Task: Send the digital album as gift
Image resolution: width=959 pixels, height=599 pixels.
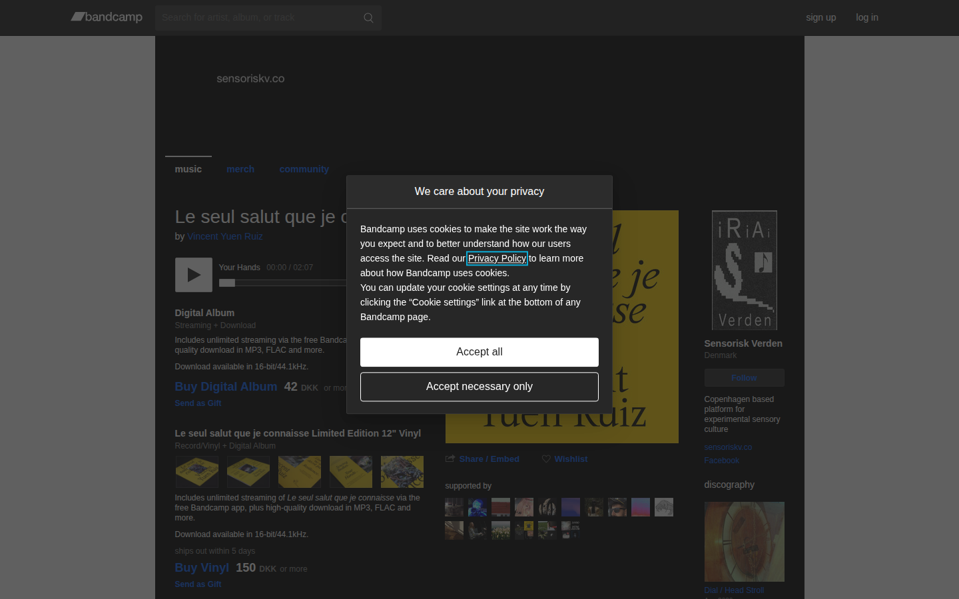Action: click(198, 403)
